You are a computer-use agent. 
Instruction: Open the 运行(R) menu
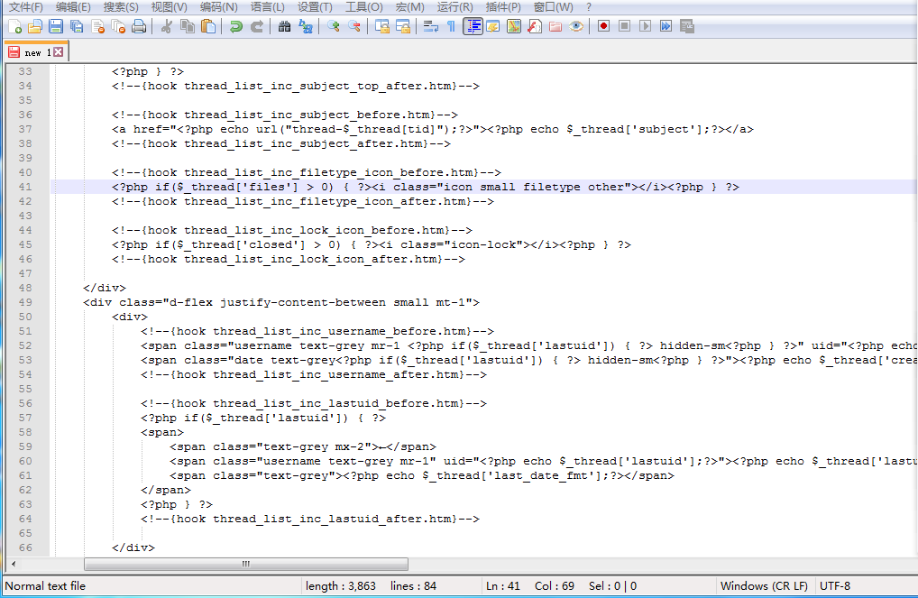[x=454, y=7]
